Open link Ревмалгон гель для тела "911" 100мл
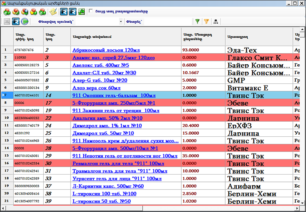The width and height of the screenshot is (306, 212). coord(118,164)
